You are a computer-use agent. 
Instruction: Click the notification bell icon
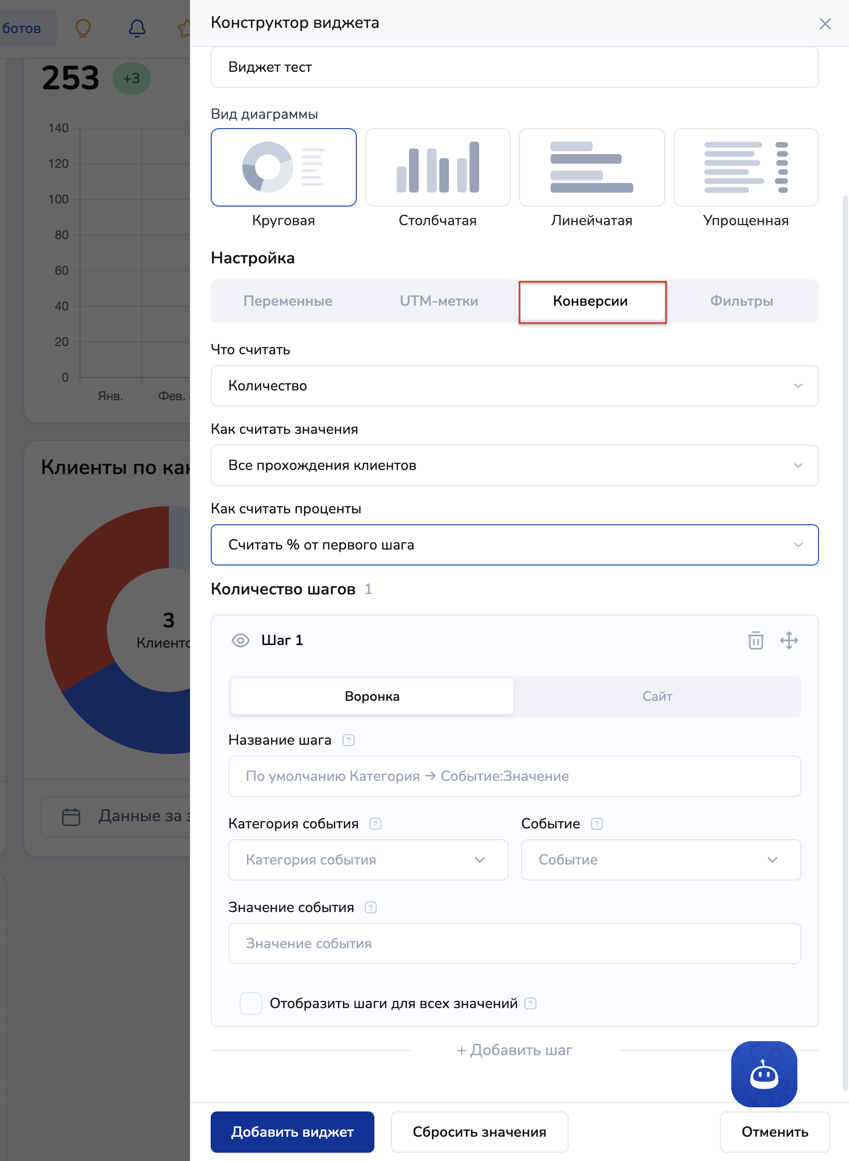[137, 28]
